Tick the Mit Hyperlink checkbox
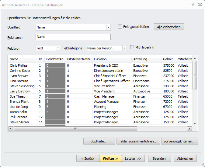The image size is (205, 167). click(132, 47)
